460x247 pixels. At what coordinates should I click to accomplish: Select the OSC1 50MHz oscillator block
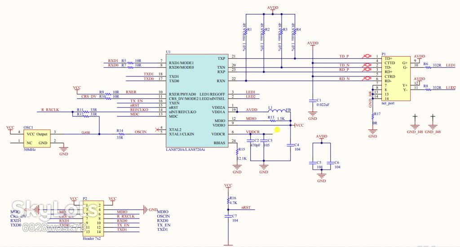coord(37,138)
